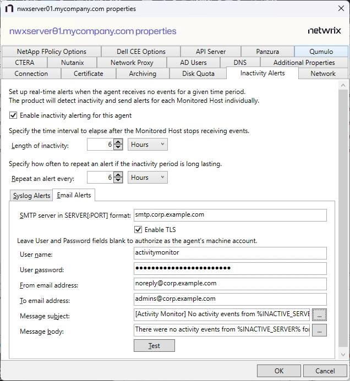Click the Test button

pyautogui.click(x=154, y=345)
